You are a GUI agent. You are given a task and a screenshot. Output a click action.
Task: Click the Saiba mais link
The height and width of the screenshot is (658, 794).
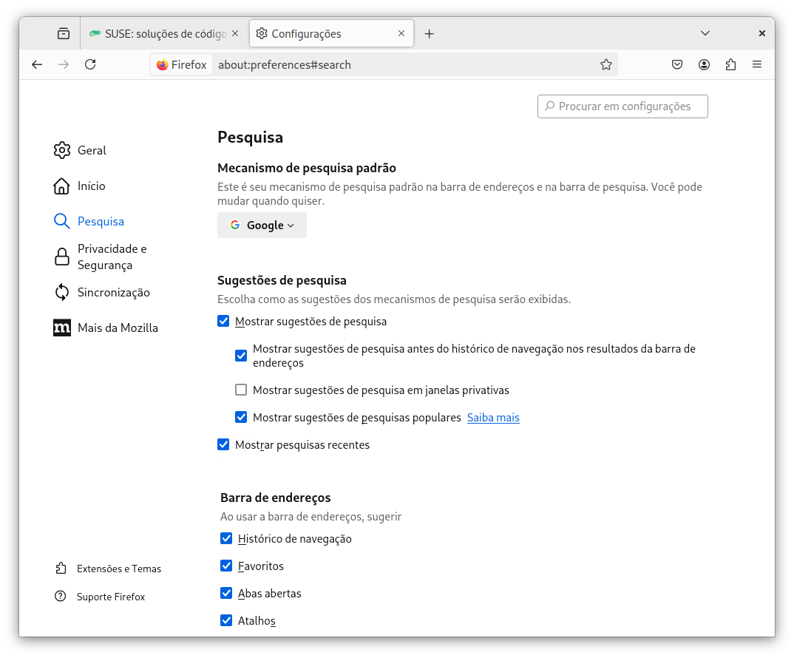493,418
